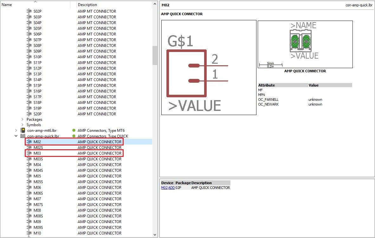
Task: Click the device icon beside M04
Action: point(29,164)
